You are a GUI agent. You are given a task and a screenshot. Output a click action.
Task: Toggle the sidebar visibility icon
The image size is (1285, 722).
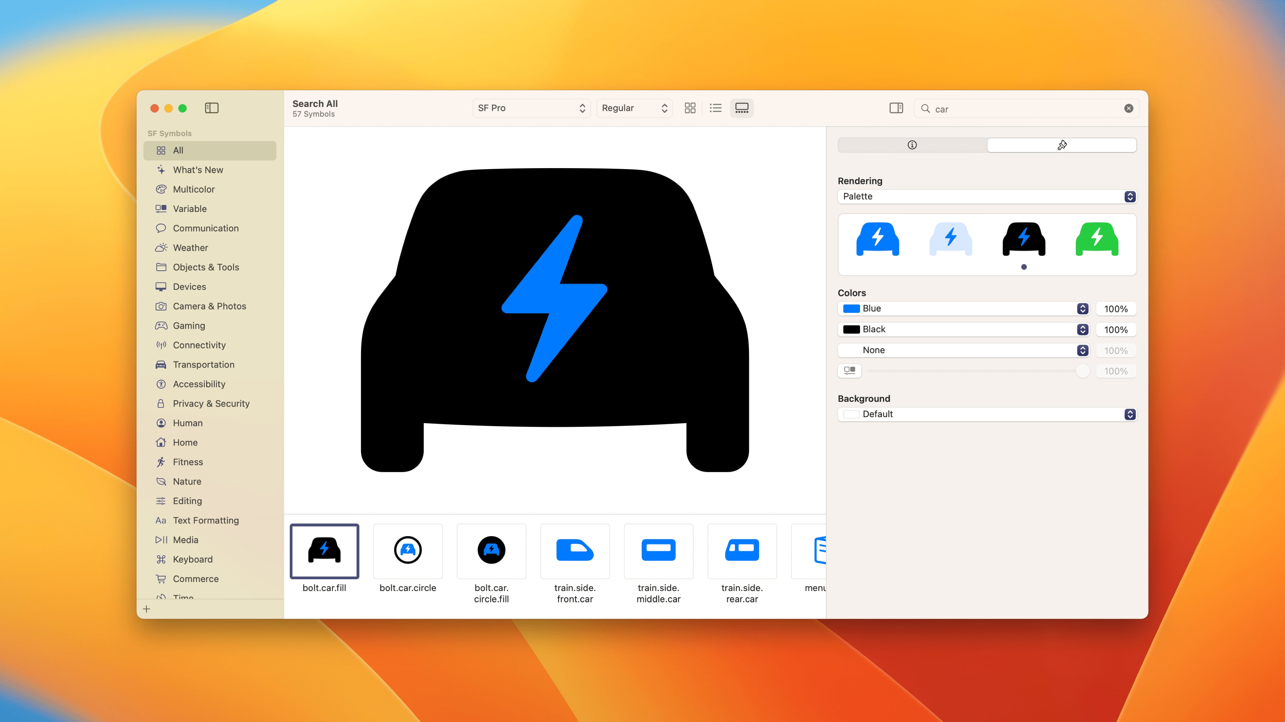click(x=211, y=108)
